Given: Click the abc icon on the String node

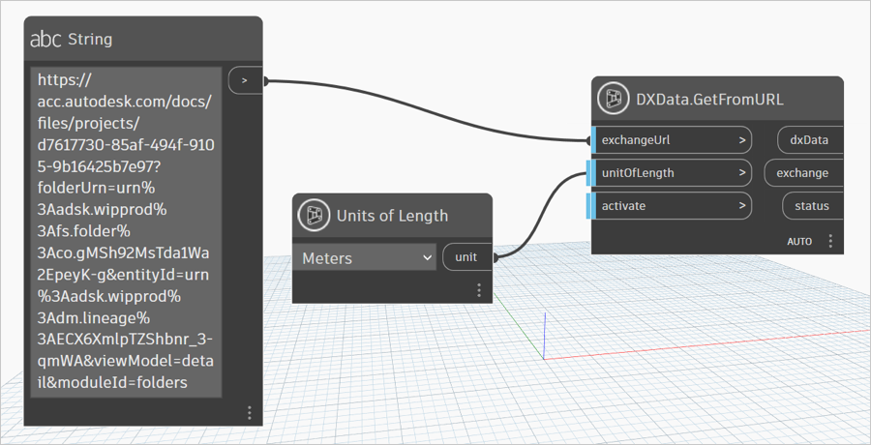Looking at the screenshot, I should [x=45, y=40].
